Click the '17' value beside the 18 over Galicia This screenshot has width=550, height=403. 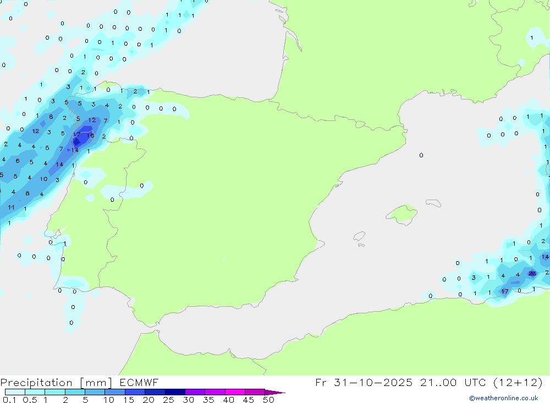[76, 135]
